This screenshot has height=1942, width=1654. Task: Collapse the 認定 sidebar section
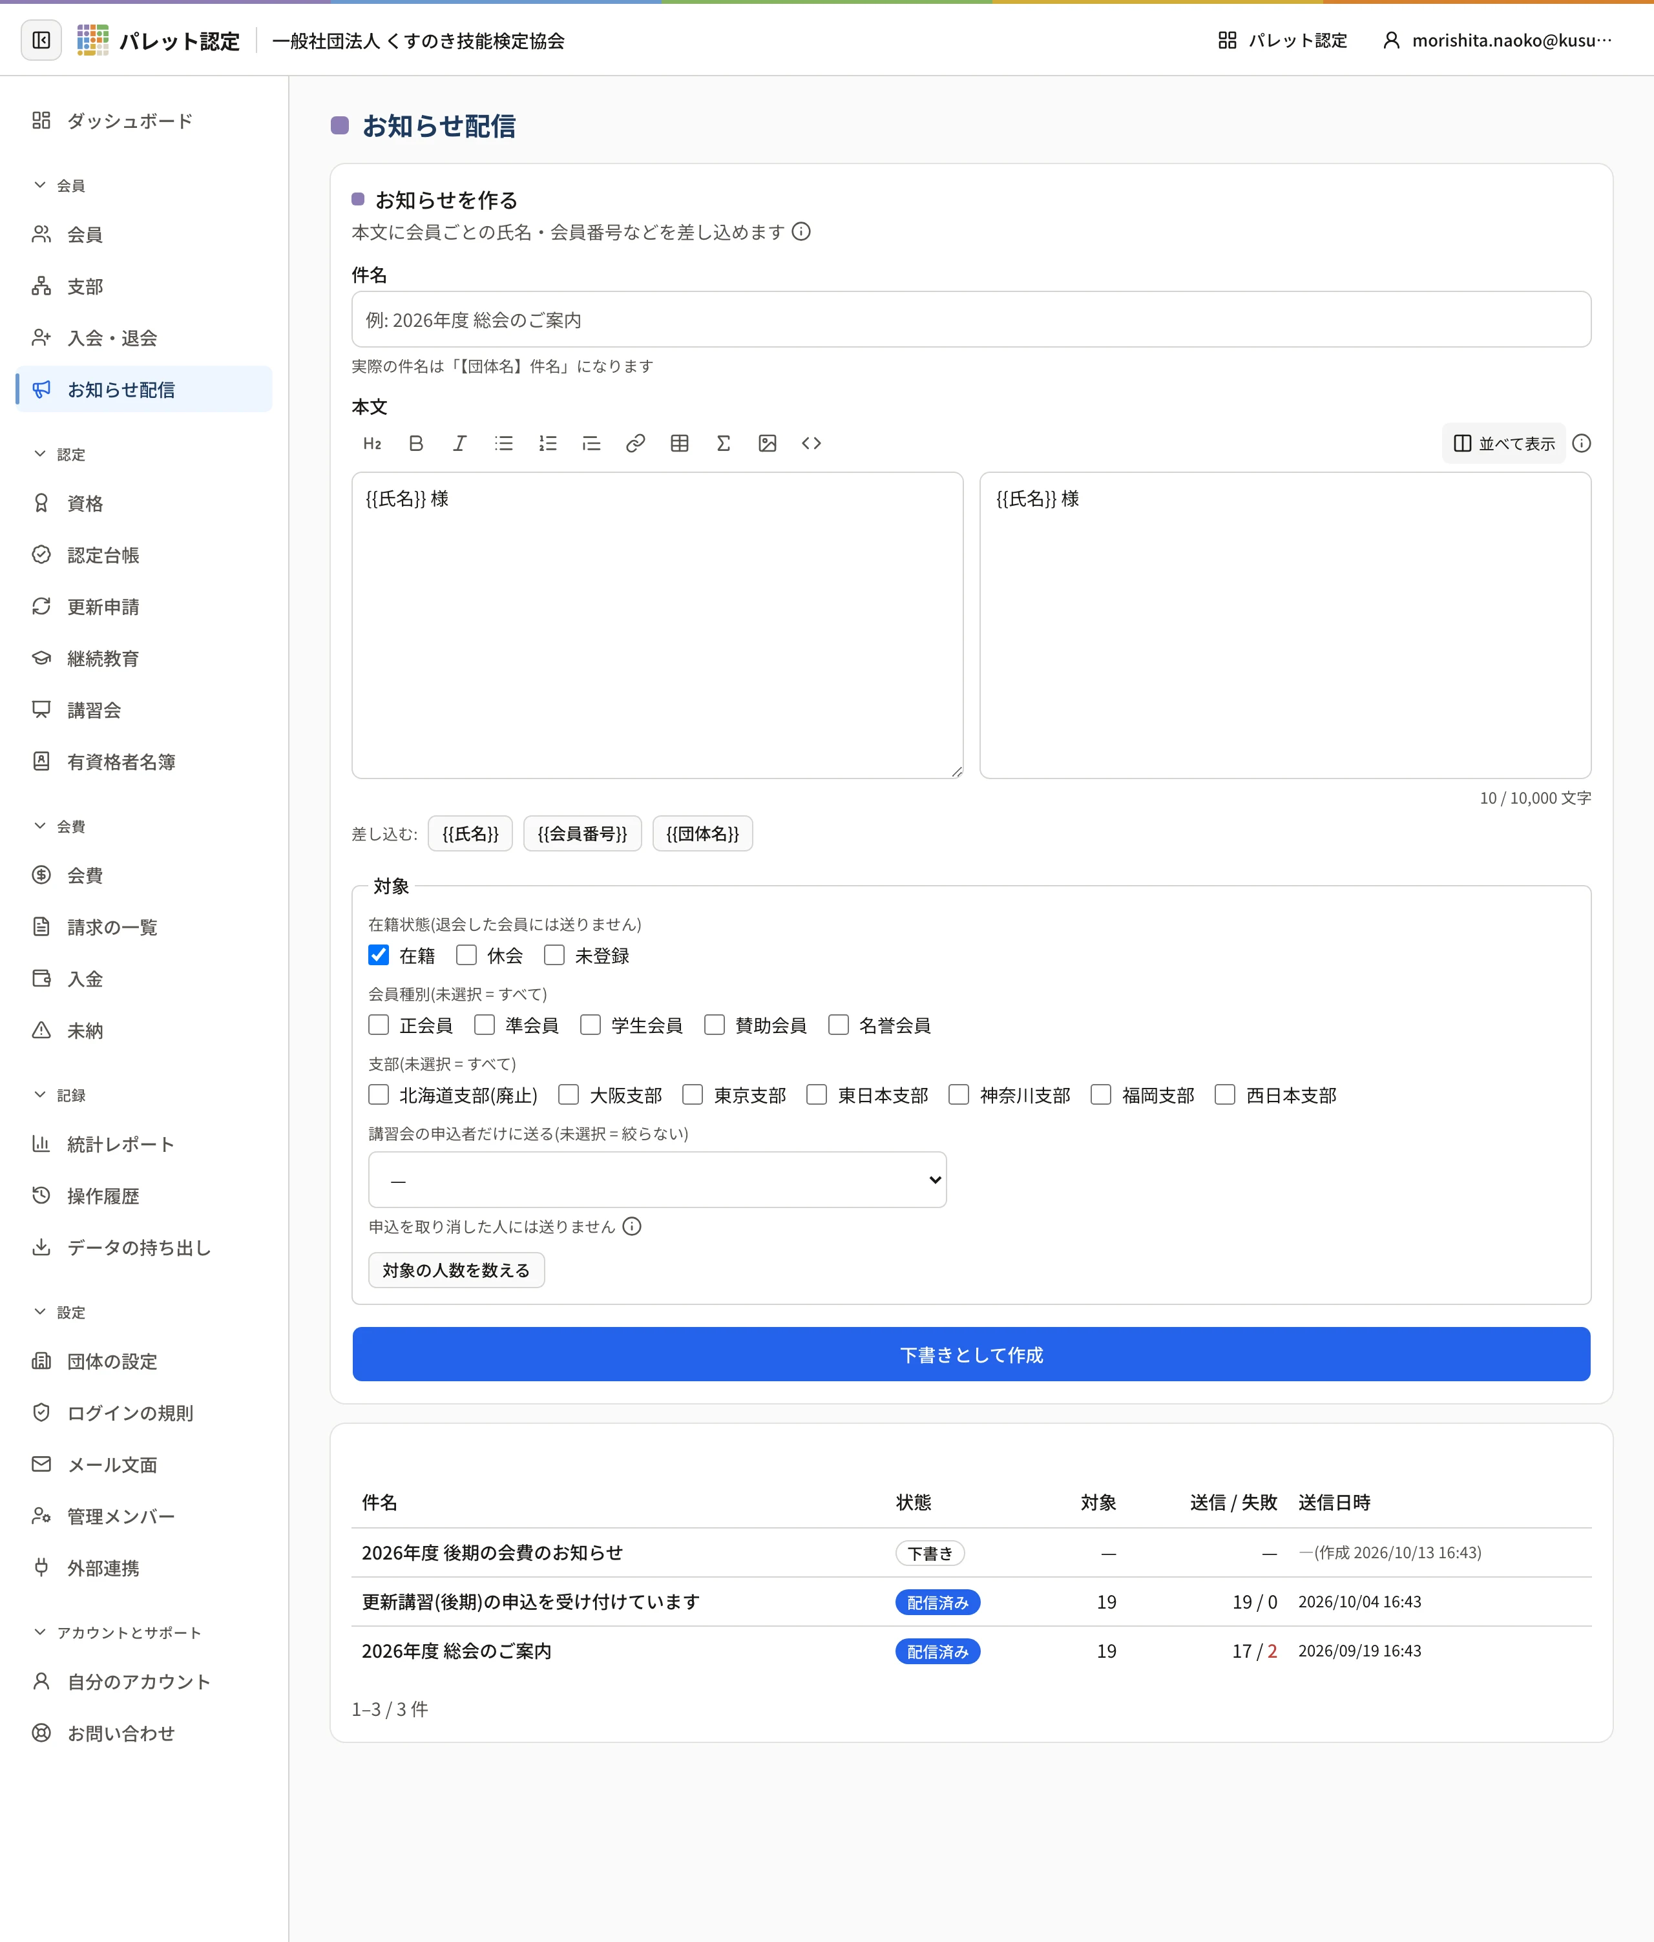61,455
